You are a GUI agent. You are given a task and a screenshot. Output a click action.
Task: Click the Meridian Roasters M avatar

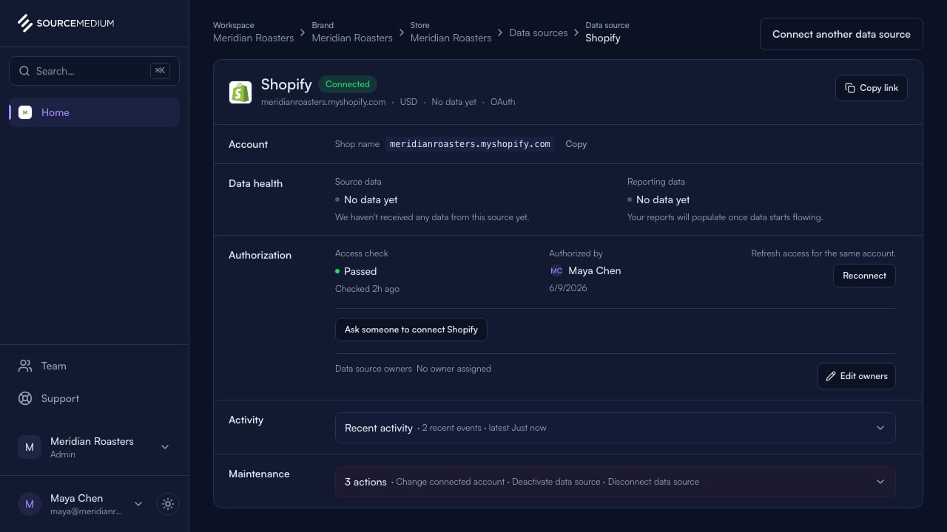pos(30,447)
